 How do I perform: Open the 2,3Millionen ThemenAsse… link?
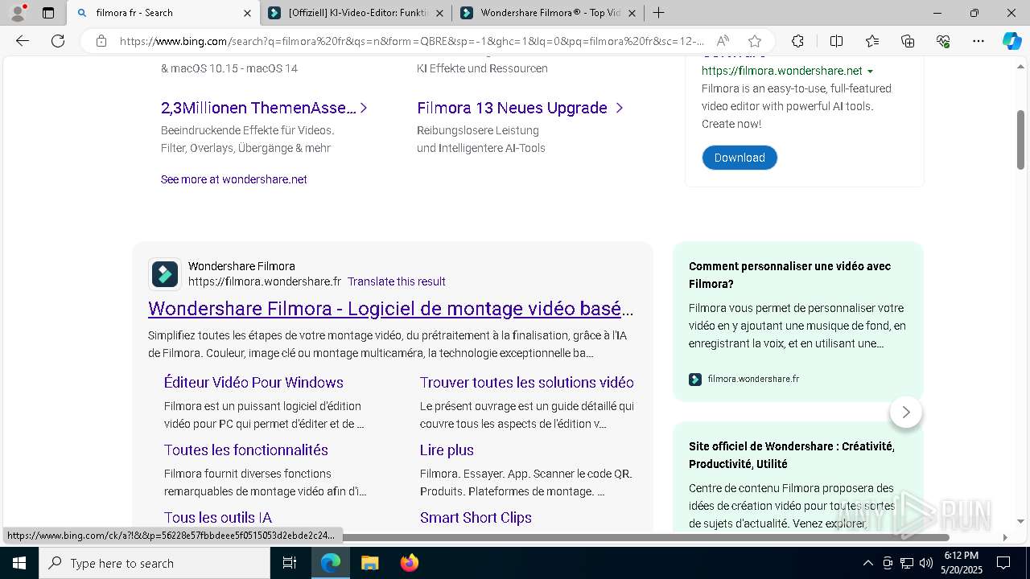258,108
